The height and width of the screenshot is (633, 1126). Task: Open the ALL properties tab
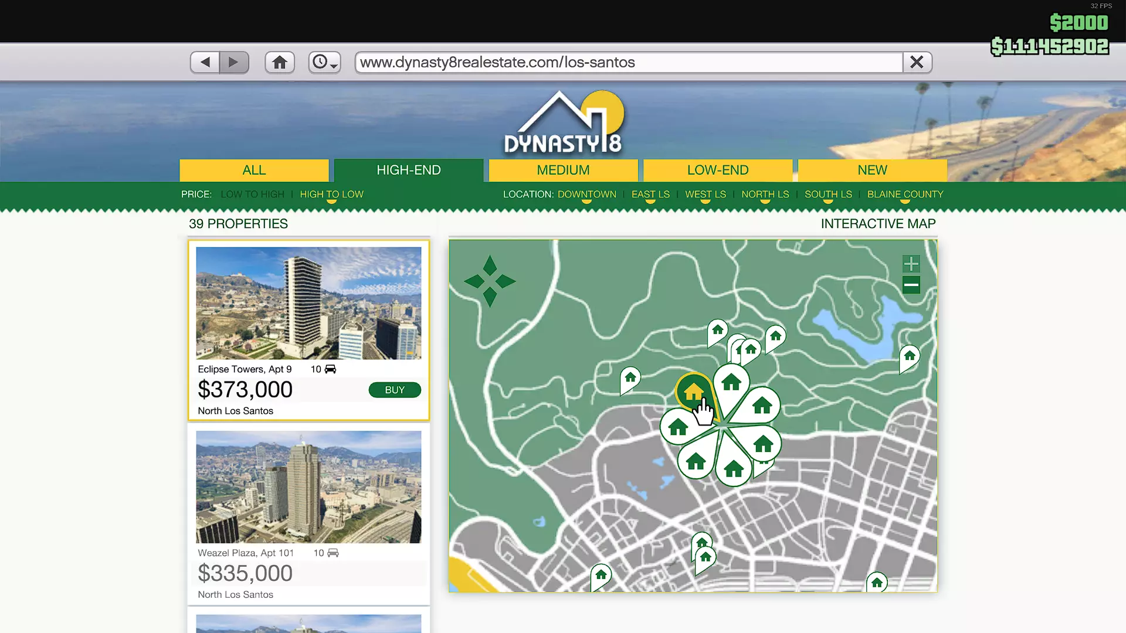(254, 170)
